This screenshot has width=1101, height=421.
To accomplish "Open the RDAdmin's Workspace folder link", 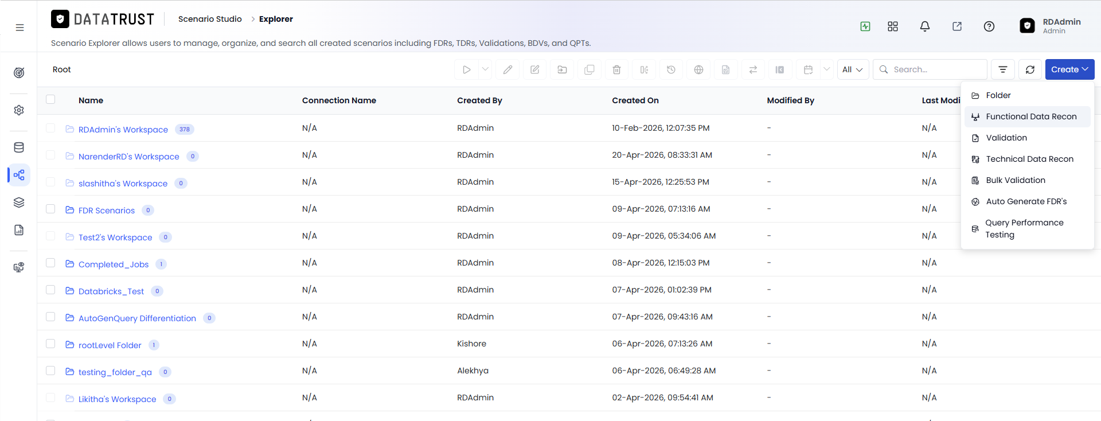I will (x=123, y=130).
